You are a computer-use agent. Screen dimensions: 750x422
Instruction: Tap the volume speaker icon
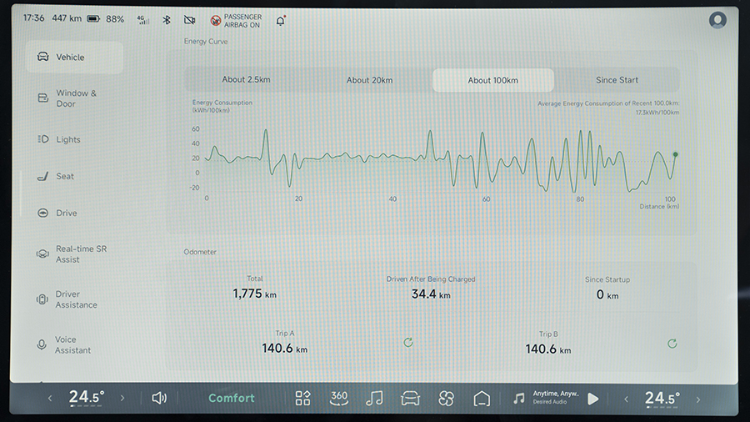click(159, 398)
